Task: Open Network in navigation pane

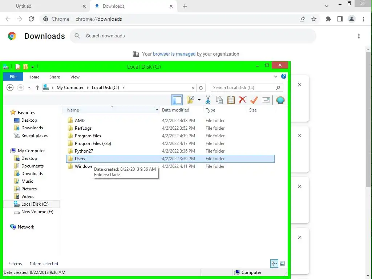Action: pyautogui.click(x=26, y=227)
